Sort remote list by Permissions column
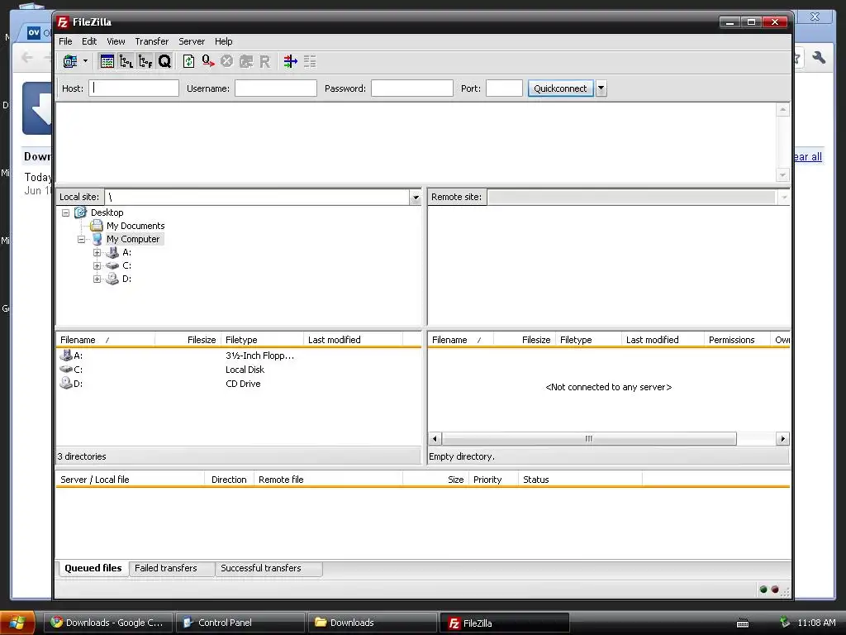 point(737,340)
